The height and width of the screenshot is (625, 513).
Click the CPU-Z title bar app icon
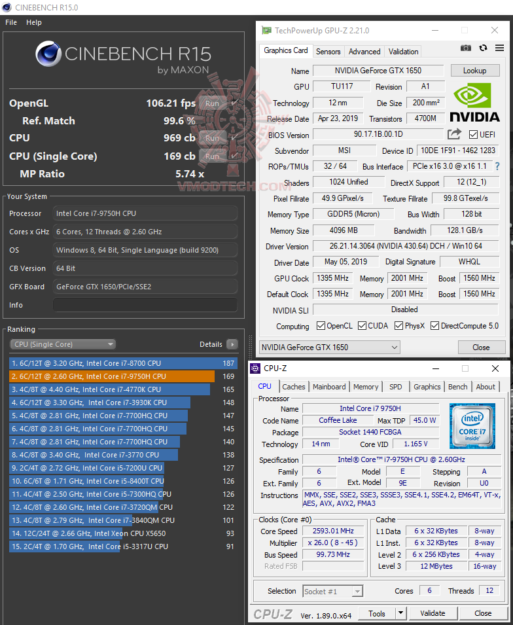255,368
